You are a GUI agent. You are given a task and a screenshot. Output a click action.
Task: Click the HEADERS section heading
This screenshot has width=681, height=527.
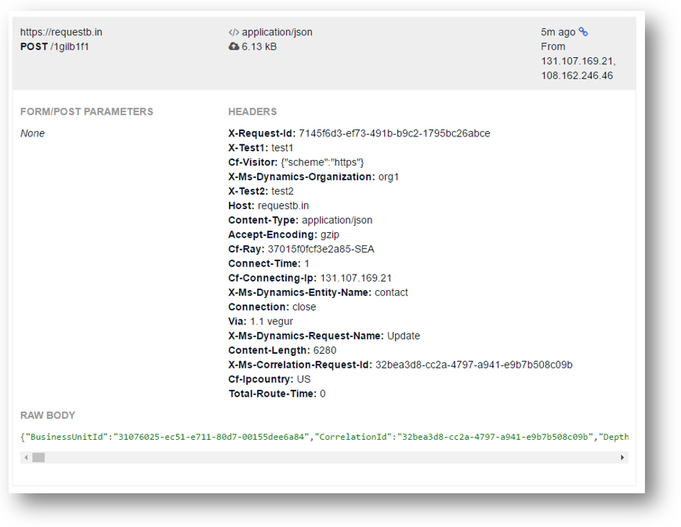pyautogui.click(x=252, y=111)
